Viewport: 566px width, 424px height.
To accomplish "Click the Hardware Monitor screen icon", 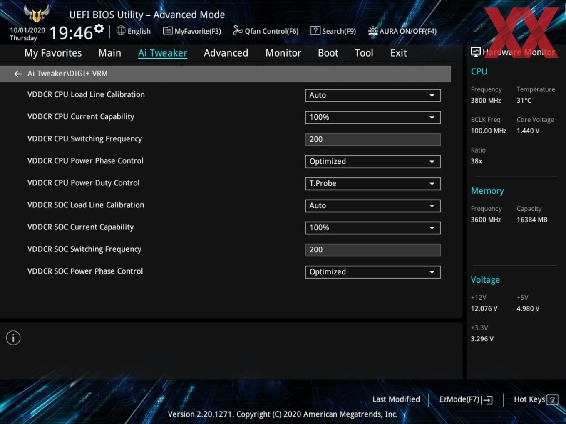I will 476,52.
